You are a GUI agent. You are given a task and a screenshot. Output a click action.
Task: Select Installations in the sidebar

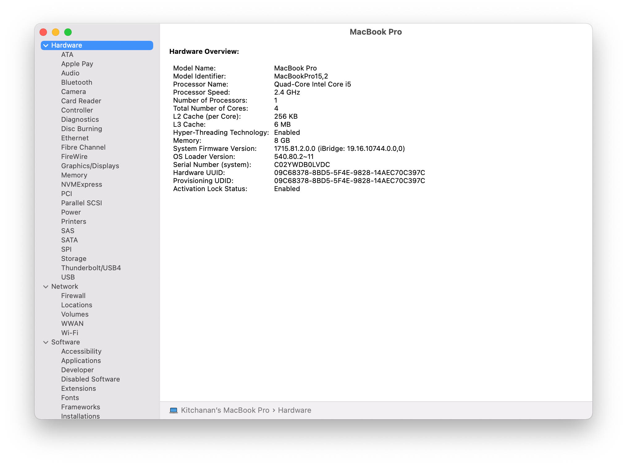pyautogui.click(x=80, y=416)
